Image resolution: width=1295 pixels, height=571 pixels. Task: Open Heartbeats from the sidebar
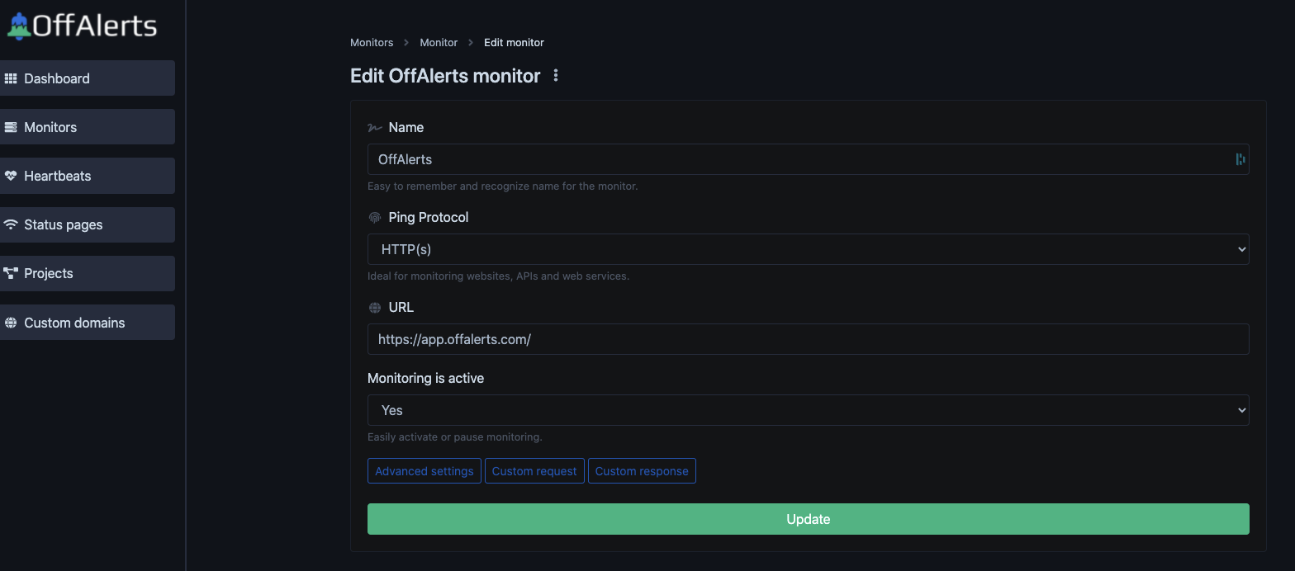coord(87,176)
